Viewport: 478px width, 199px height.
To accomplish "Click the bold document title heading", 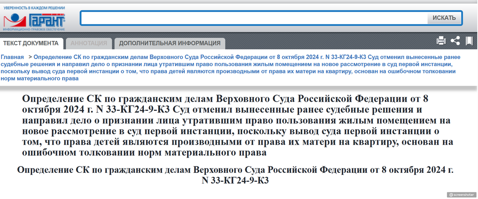I will pyautogui.click(x=238, y=125).
